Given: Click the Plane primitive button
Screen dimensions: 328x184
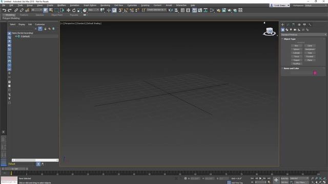Looking at the screenshot, I should pos(310,60).
